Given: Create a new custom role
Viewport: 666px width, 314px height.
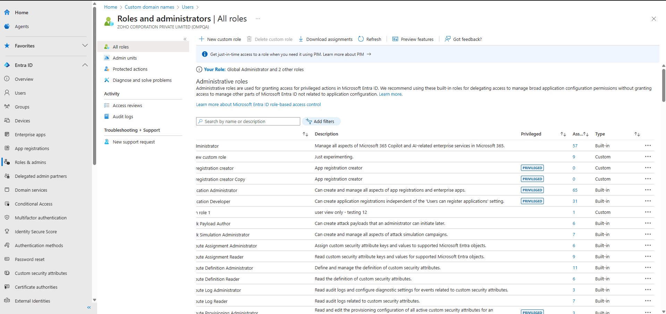Looking at the screenshot, I should click(220, 39).
